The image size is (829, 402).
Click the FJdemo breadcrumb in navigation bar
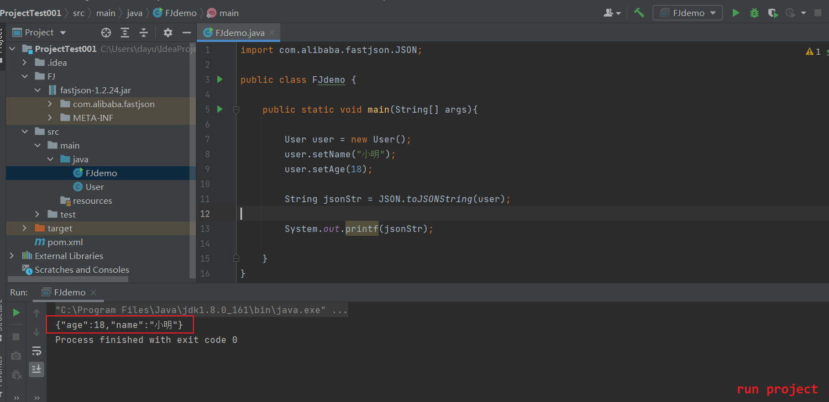coord(175,13)
